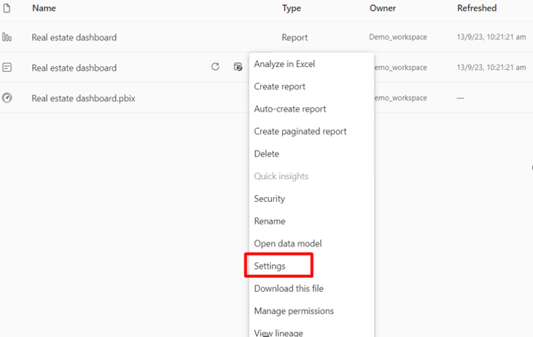
Task: Click Delete in the context menu
Action: [266, 154]
